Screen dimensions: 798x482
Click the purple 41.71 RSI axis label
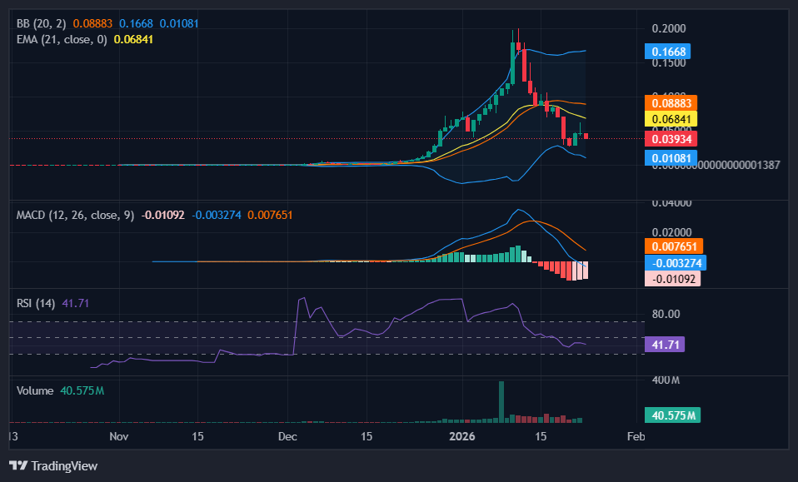pos(670,344)
